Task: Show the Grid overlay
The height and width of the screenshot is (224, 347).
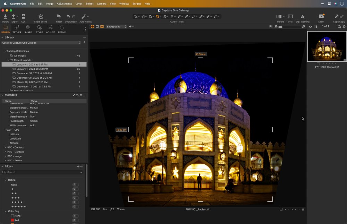Action: (x=290, y=17)
